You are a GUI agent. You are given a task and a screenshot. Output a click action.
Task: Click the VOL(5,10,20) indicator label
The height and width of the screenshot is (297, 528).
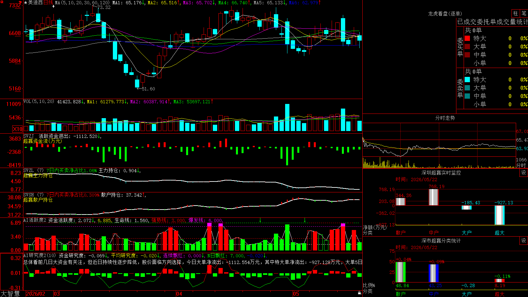click(x=39, y=102)
